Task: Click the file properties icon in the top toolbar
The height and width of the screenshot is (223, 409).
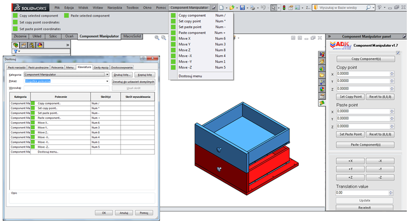Action: tap(291, 8)
